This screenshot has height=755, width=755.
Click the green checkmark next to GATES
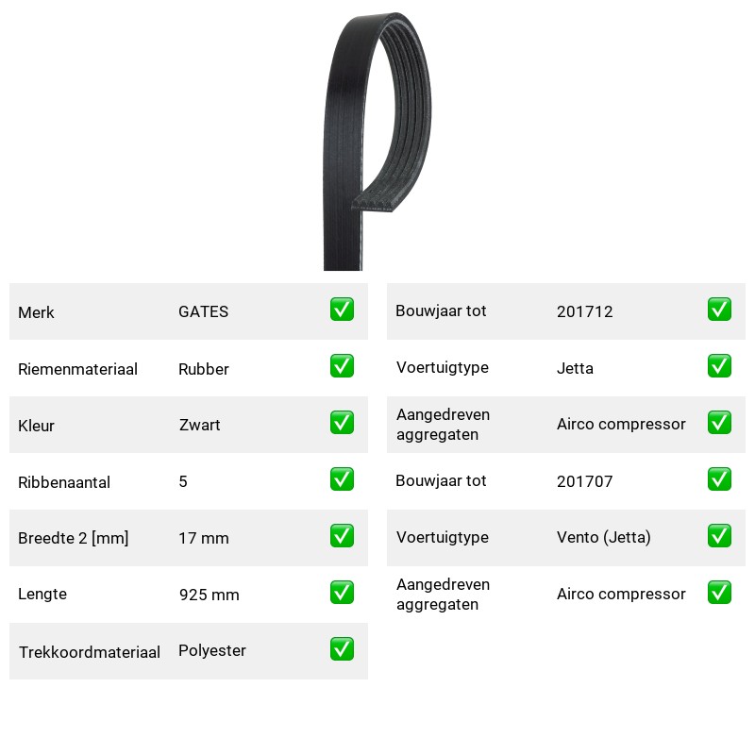342,310
